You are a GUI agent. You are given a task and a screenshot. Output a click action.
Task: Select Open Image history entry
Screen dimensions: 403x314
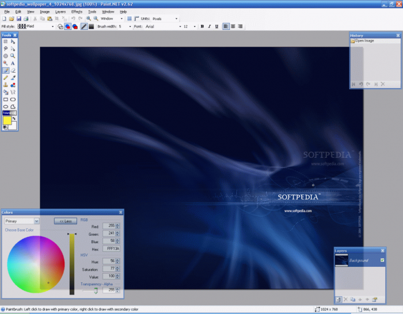tap(364, 41)
